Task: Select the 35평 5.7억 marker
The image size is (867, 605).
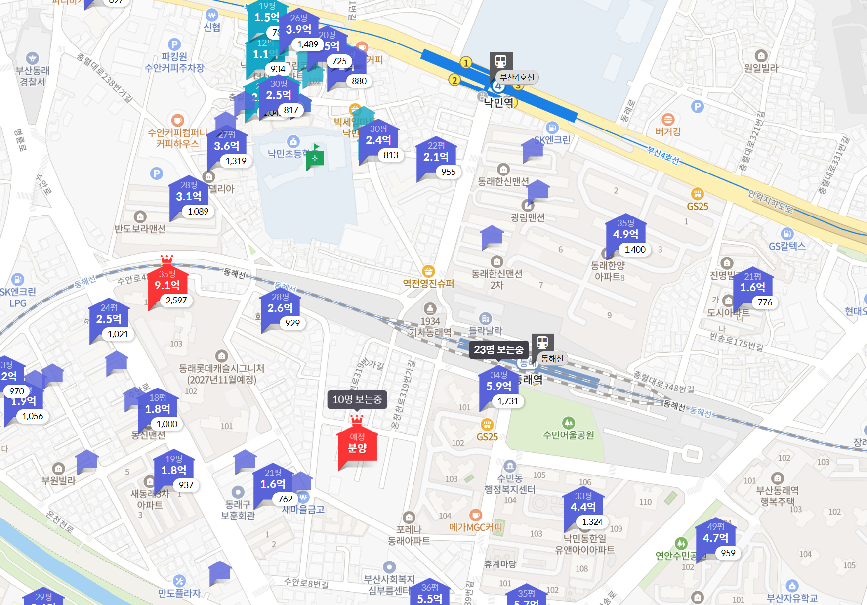Action: coord(527,595)
